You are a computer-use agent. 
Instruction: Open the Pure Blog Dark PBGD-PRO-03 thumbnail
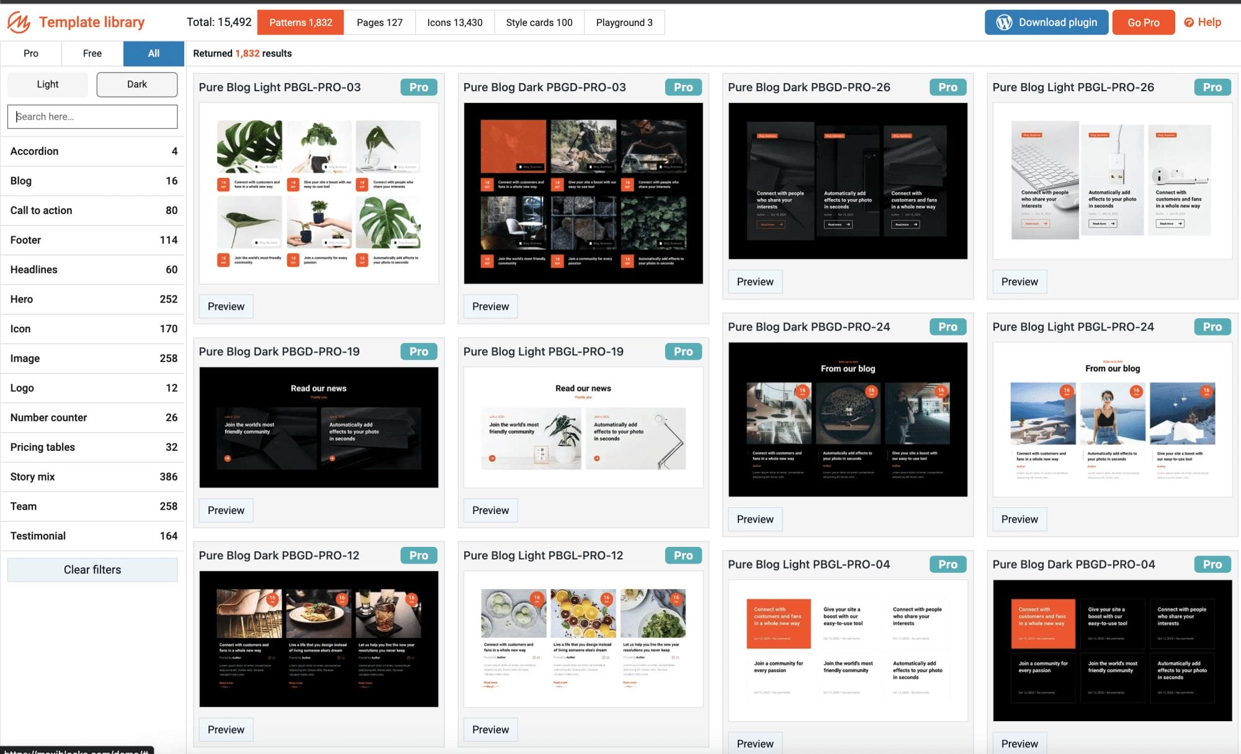(x=583, y=193)
